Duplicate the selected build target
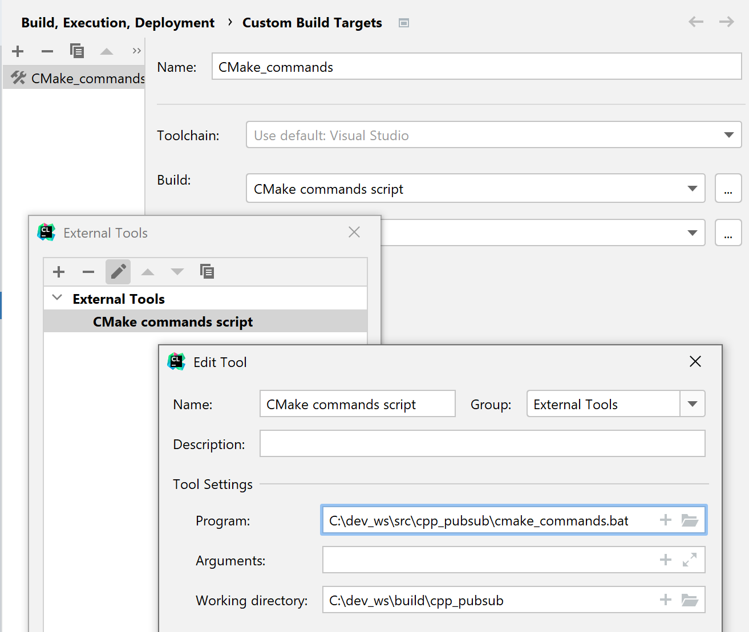 coord(77,51)
